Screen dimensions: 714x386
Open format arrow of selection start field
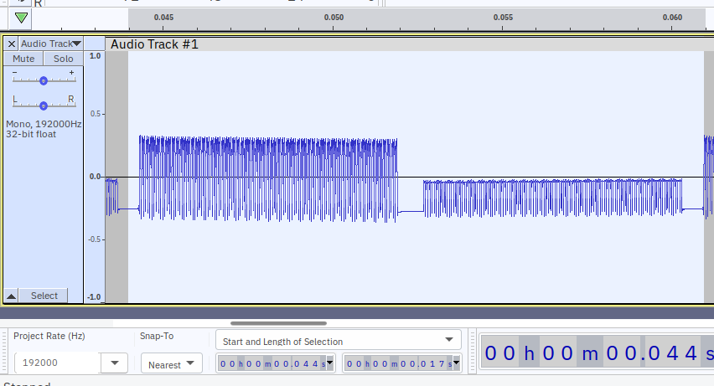click(x=329, y=363)
